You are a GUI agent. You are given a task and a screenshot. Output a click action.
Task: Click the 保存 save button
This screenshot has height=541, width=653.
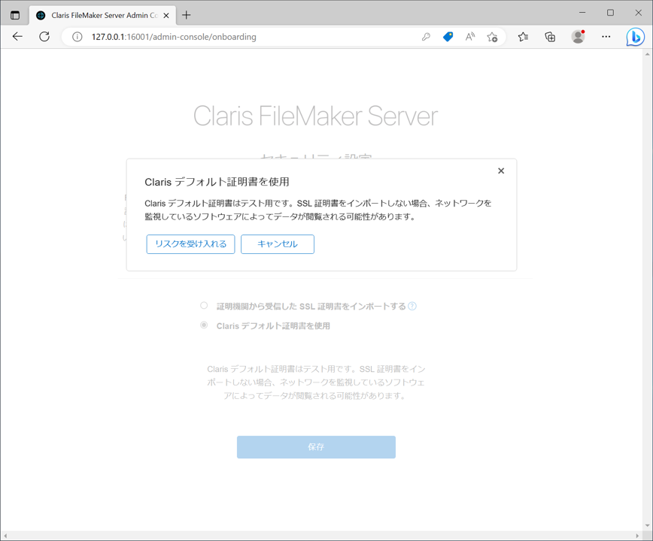tap(316, 447)
